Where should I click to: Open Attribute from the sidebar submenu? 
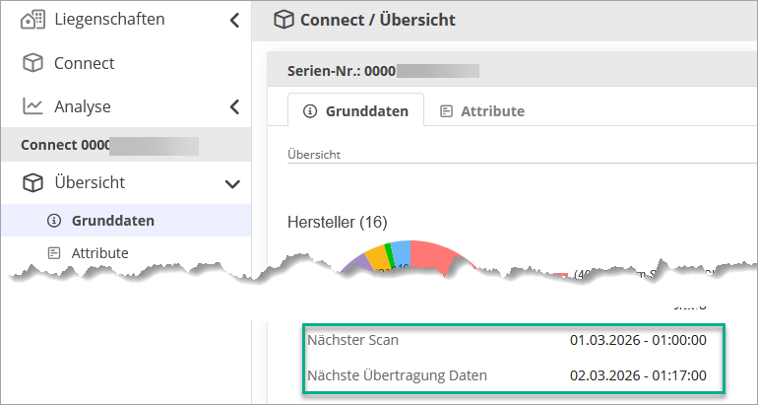point(99,253)
